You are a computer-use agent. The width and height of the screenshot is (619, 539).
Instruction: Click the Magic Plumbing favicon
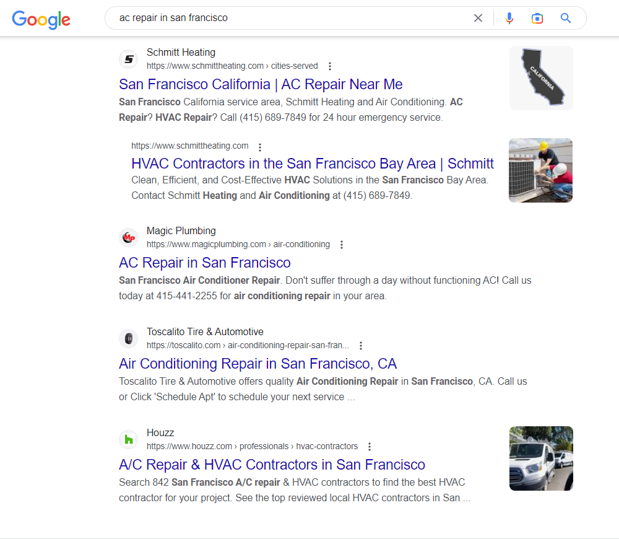point(129,237)
